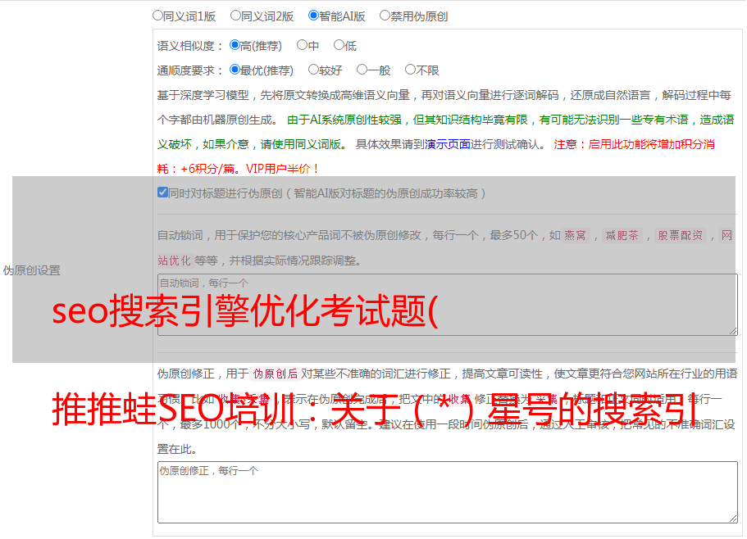Open the 演示页面 link
747x539 pixels.
click(x=448, y=144)
